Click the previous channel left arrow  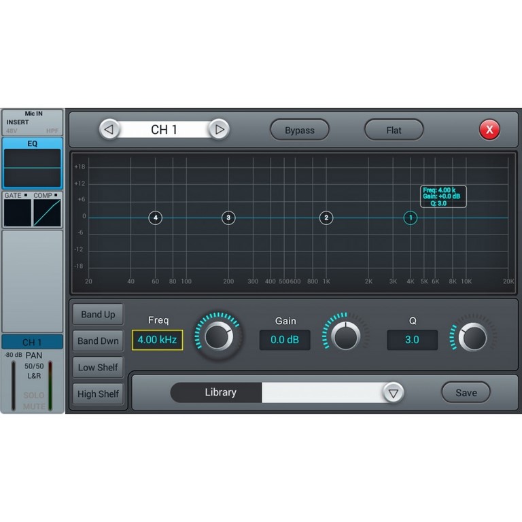point(109,129)
